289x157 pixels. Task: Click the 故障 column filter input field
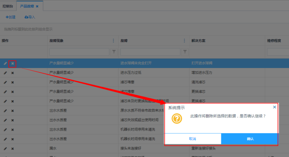click(150, 52)
